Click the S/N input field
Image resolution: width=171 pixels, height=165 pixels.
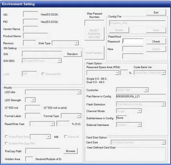pos(42,54)
